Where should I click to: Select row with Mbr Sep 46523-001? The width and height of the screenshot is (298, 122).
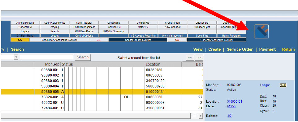pos(102,103)
